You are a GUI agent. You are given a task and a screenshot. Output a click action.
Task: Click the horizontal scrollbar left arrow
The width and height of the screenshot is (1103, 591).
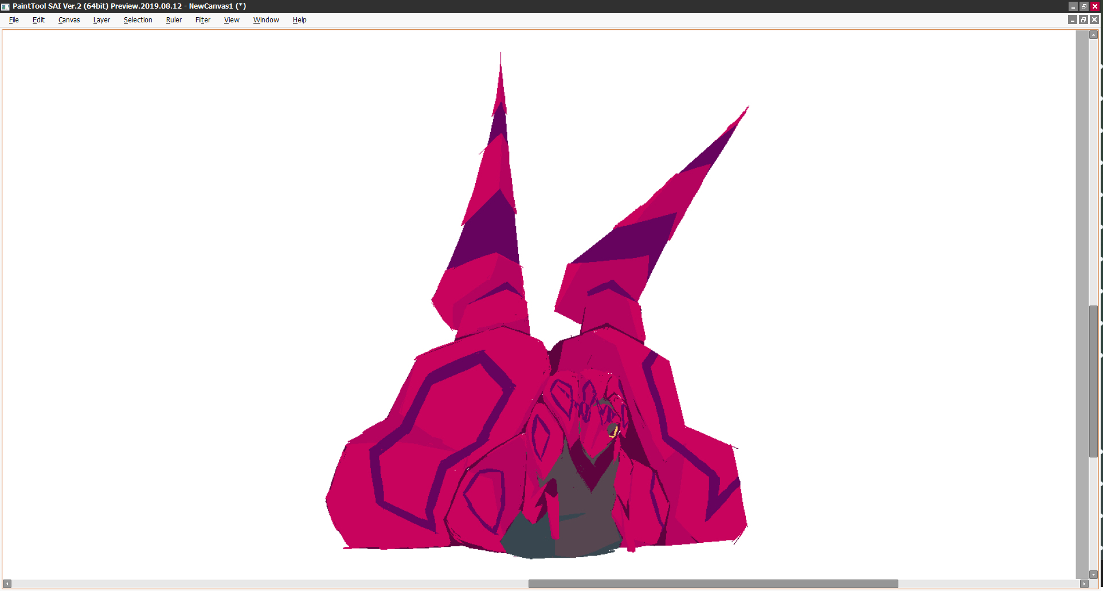pyautogui.click(x=7, y=584)
